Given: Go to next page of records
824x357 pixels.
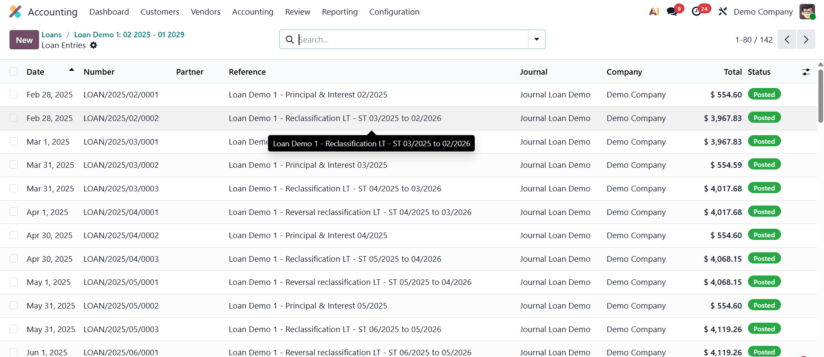Looking at the screenshot, I should (806, 39).
